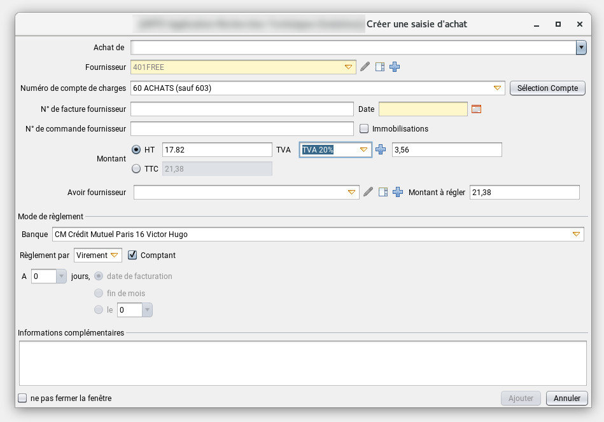The width and height of the screenshot is (604, 422).
Task: Add a new Fournisseur with the plus icon
Action: point(395,67)
